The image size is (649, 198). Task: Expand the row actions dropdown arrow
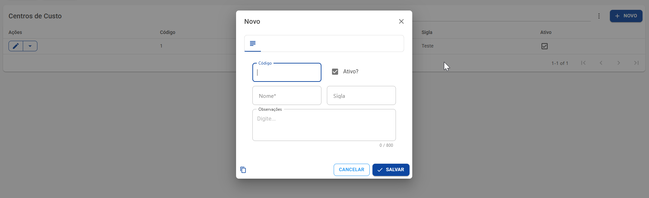(x=30, y=46)
